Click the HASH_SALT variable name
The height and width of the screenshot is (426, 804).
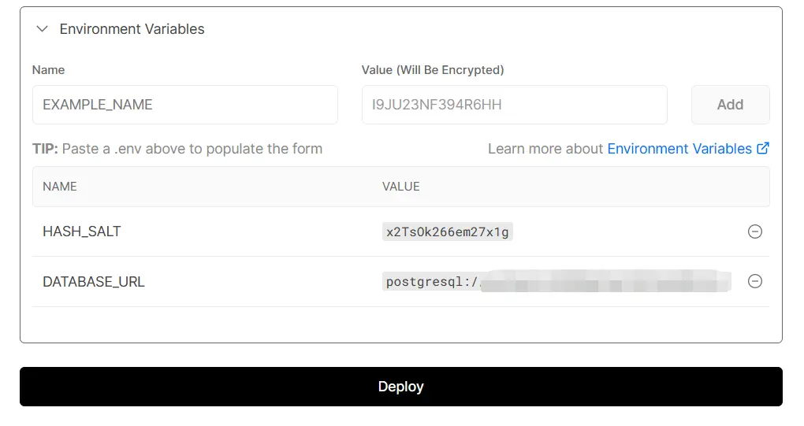82,232
